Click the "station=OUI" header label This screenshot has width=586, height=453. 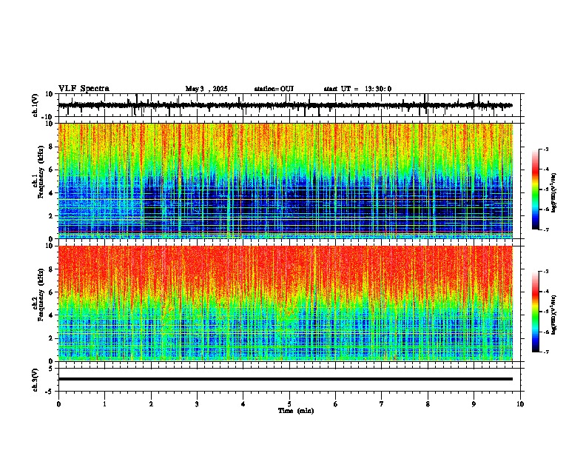[x=274, y=89]
